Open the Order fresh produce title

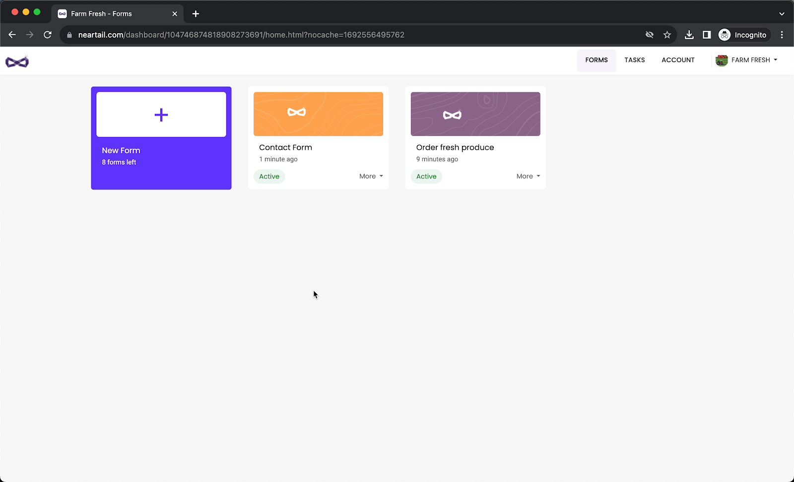click(455, 147)
